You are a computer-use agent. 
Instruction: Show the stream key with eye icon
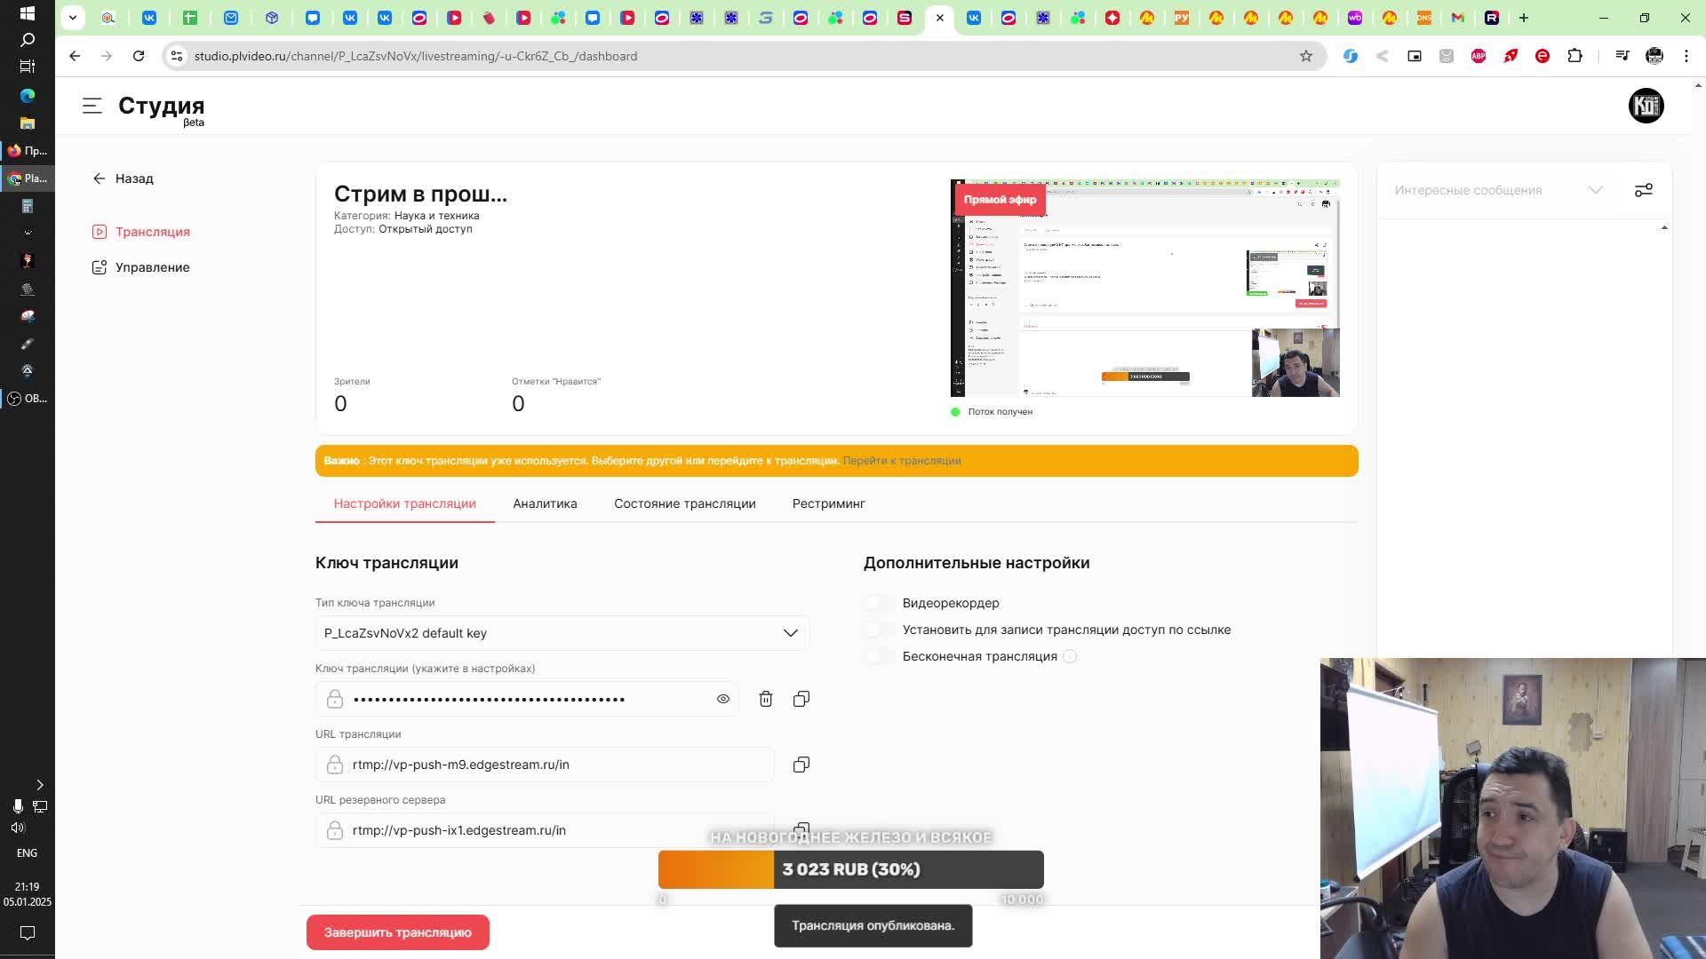click(722, 699)
